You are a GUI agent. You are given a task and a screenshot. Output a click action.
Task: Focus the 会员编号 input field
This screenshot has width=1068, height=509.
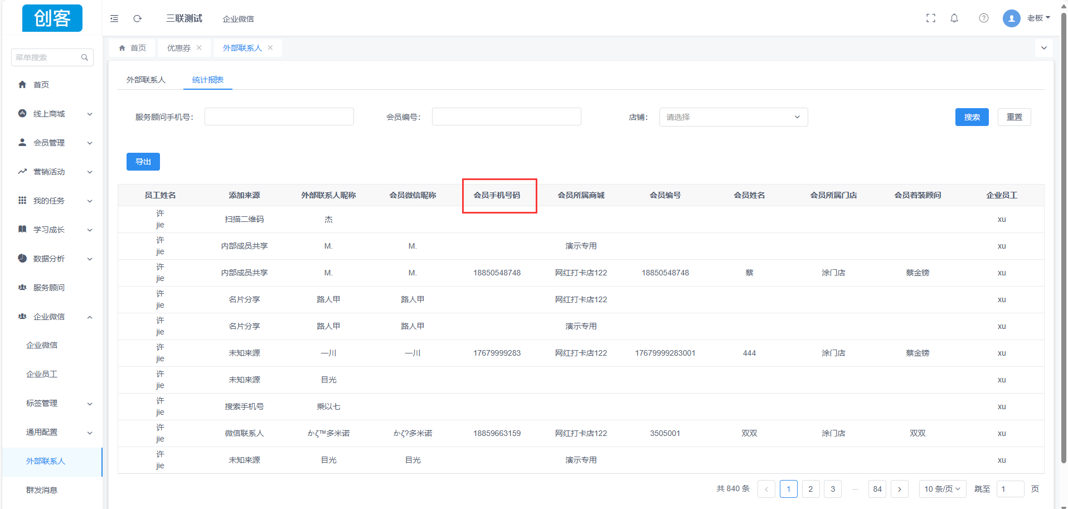point(507,117)
